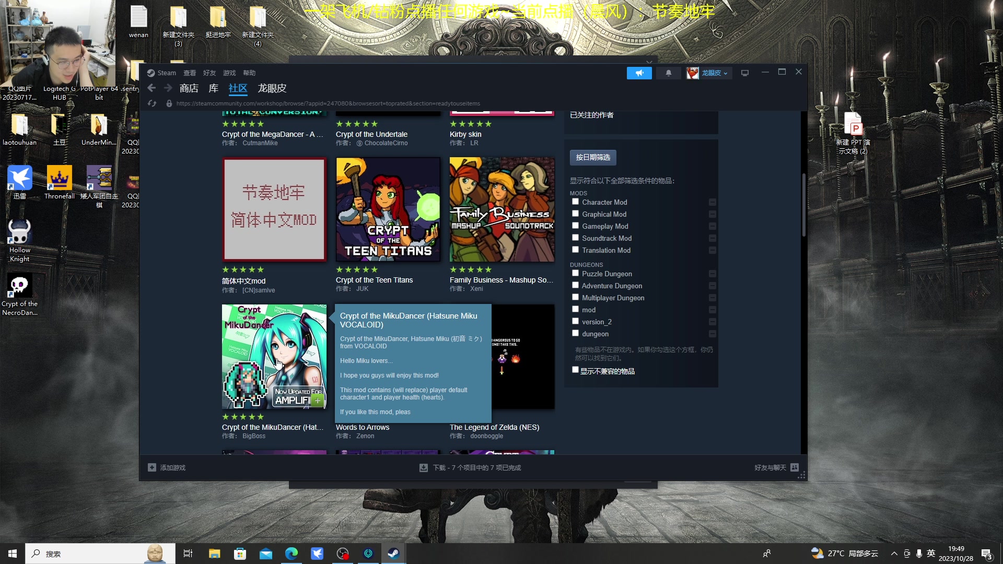Viewport: 1003px width, 564px height.
Task: Select the Crypt of the NecroDancer desktop shortcut
Action: coord(20,295)
